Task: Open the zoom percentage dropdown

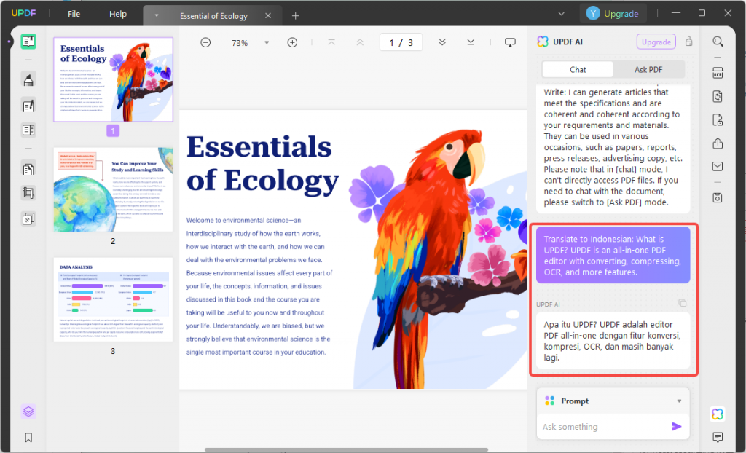Action: tap(266, 42)
